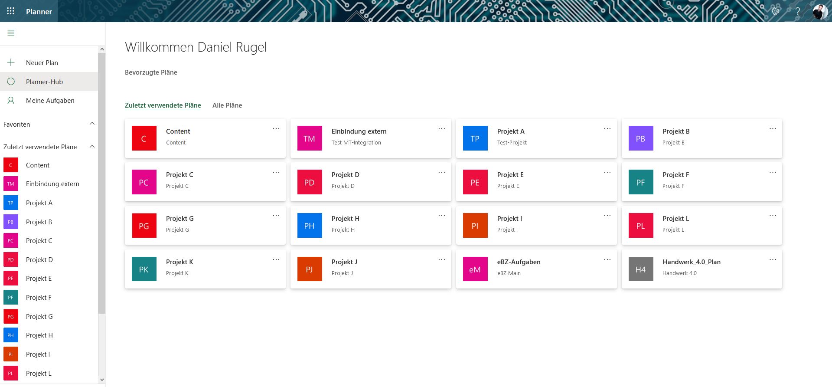The width and height of the screenshot is (832, 387).
Task: Open more options on Einbindung extern card
Action: tap(442, 128)
